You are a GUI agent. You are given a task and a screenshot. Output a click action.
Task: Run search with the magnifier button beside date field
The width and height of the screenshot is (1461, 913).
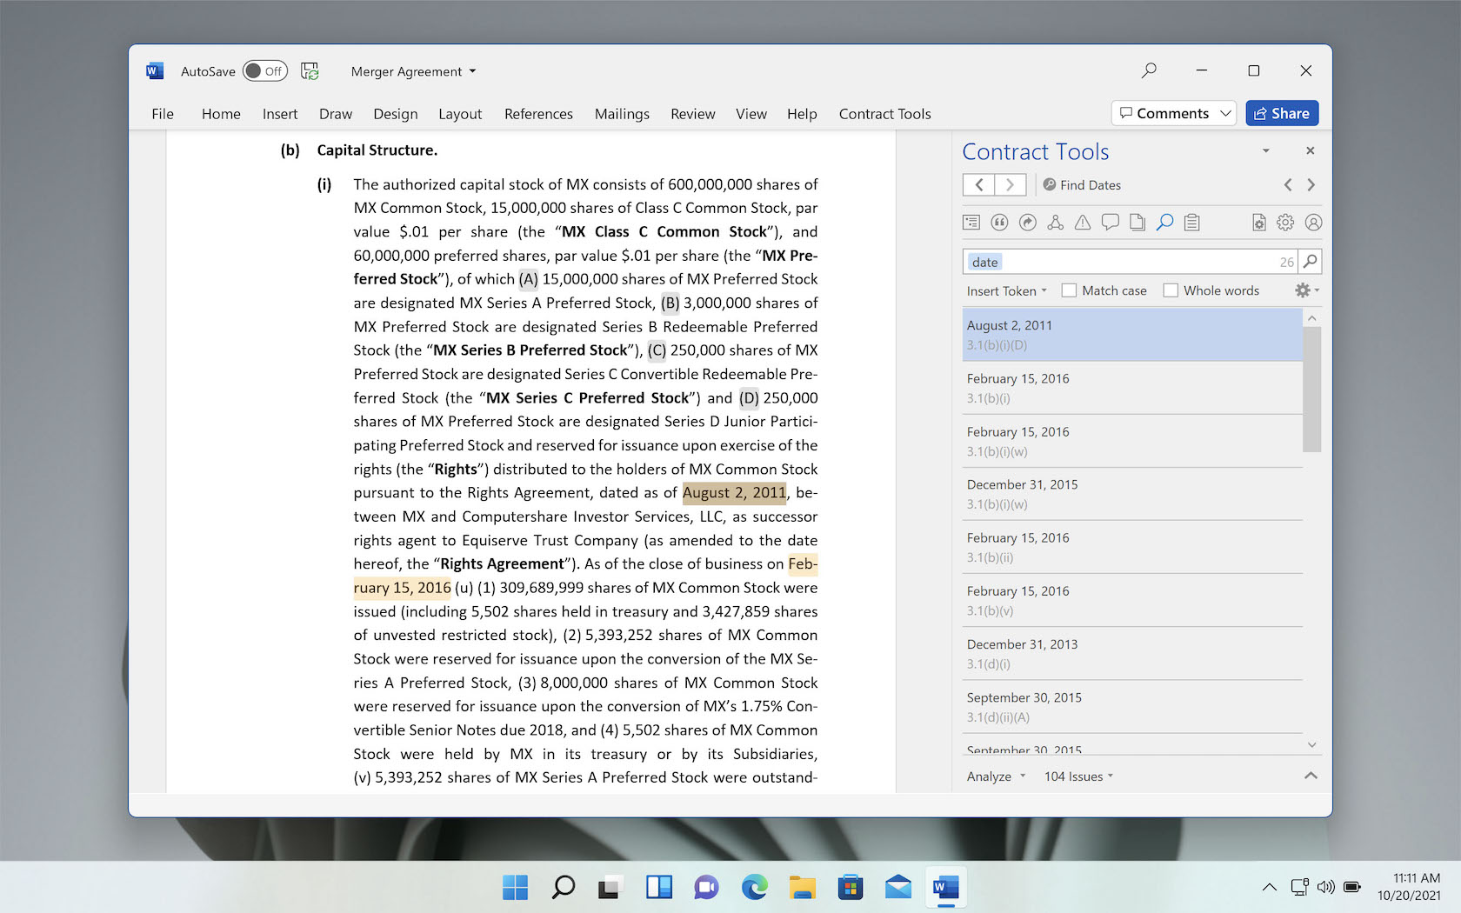click(x=1311, y=261)
